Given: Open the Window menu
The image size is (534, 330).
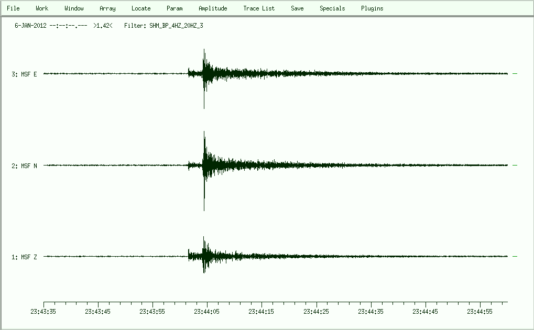Looking at the screenshot, I should (74, 8).
